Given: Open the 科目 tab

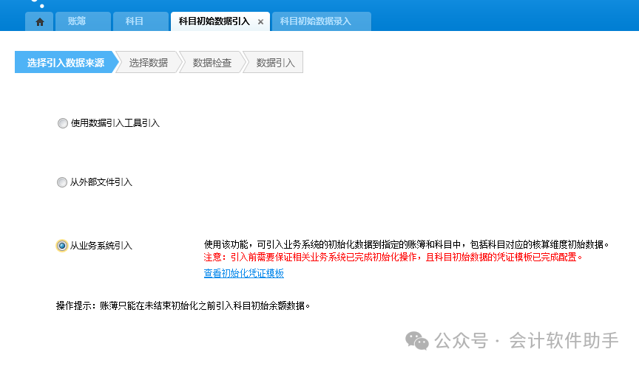Looking at the screenshot, I should 135,21.
